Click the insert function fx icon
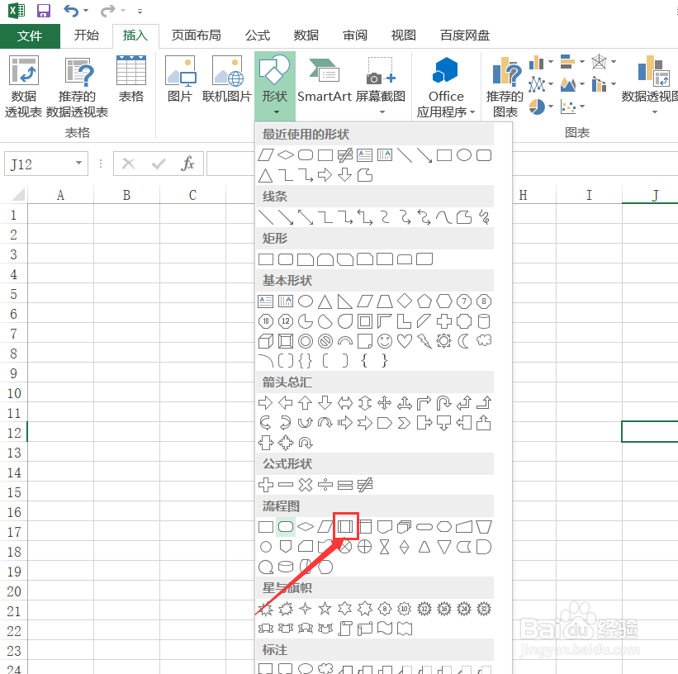 pos(187,164)
